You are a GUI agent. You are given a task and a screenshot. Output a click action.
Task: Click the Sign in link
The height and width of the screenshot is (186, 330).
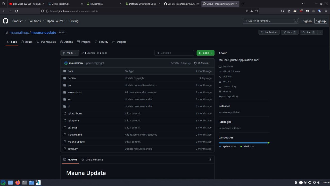pos(307,21)
